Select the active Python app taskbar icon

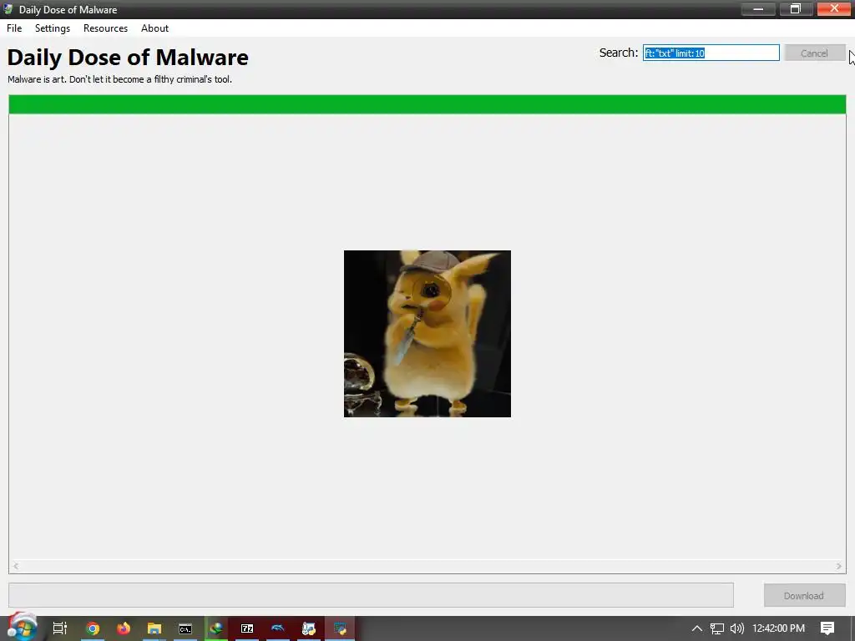click(340, 628)
